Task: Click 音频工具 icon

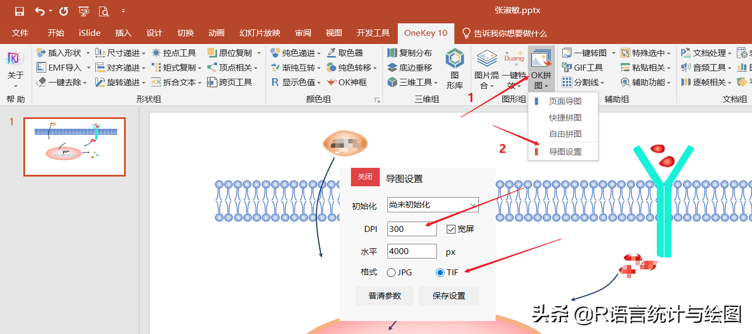Action: 686,68
